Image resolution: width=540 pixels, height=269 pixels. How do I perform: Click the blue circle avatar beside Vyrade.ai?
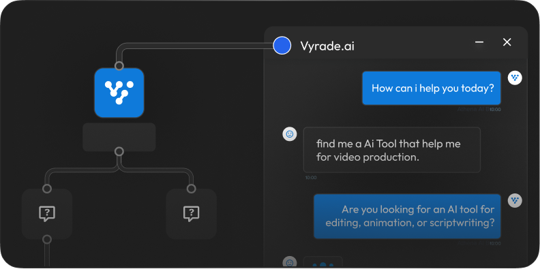coord(282,46)
